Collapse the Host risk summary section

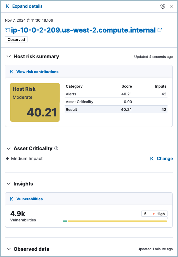[8, 57]
